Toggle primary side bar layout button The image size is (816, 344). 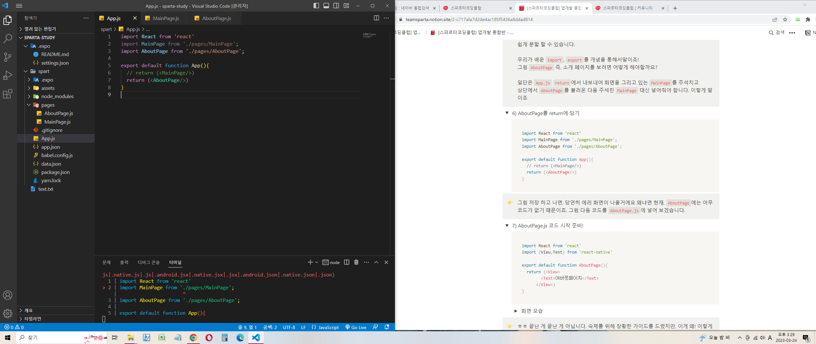316,6
